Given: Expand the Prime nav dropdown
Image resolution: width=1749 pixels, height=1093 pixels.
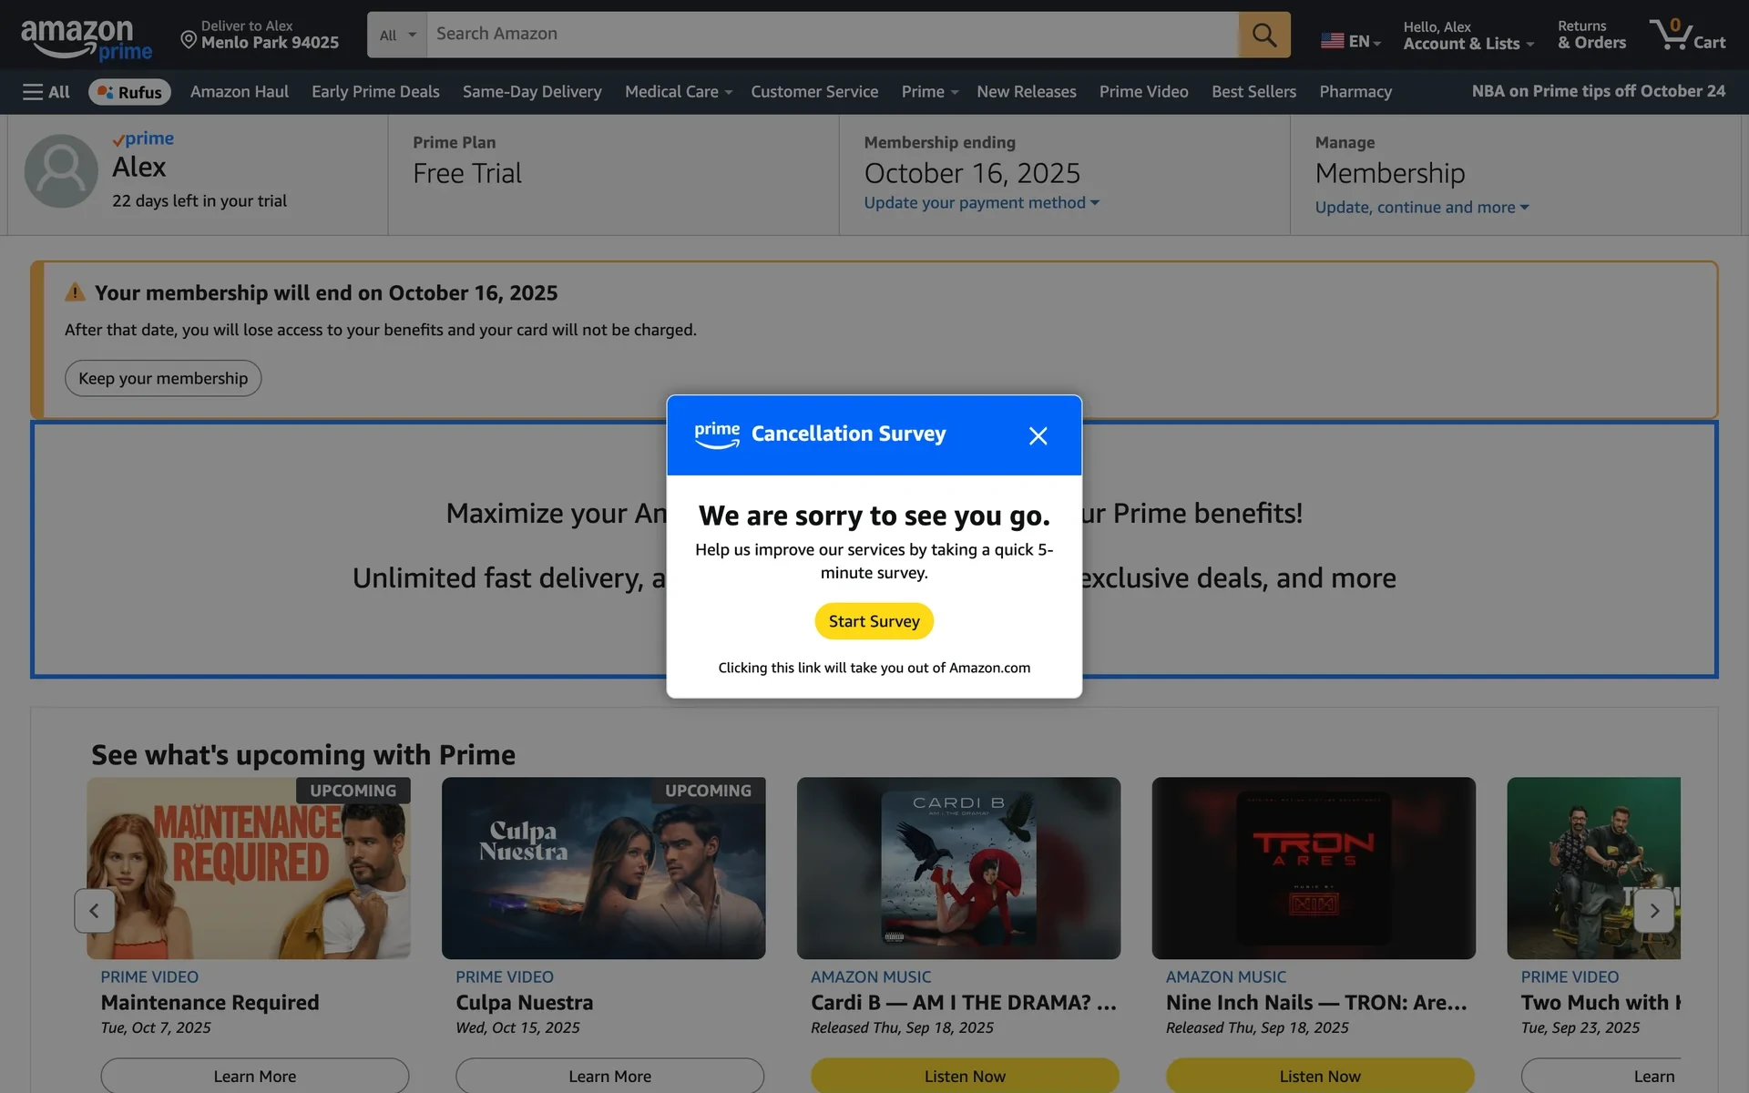Looking at the screenshot, I should coord(929,92).
